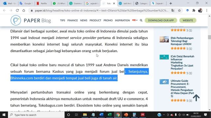The image size is (211, 118).
Task: Open the PRODUCT menu item
Action: [95, 20]
